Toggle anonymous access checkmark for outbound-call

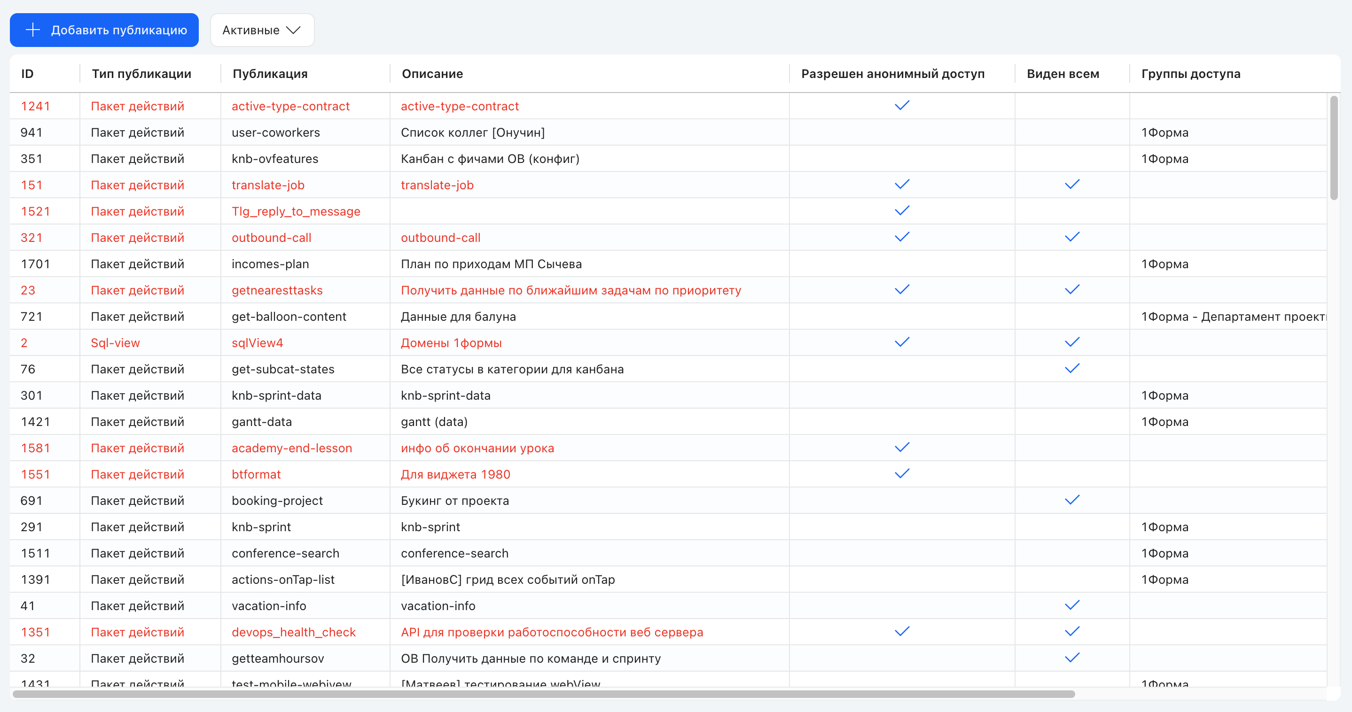click(x=902, y=237)
